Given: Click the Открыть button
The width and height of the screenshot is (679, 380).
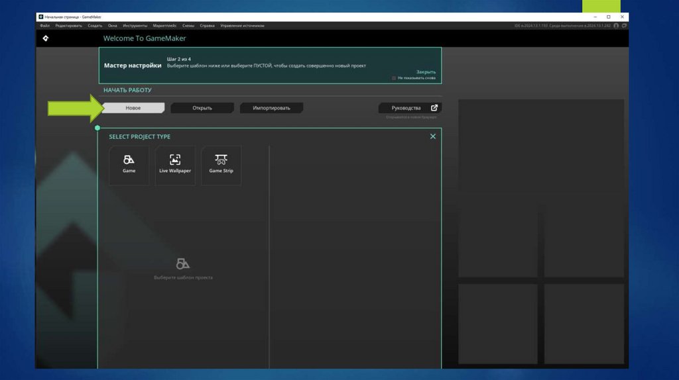Looking at the screenshot, I should [x=202, y=108].
